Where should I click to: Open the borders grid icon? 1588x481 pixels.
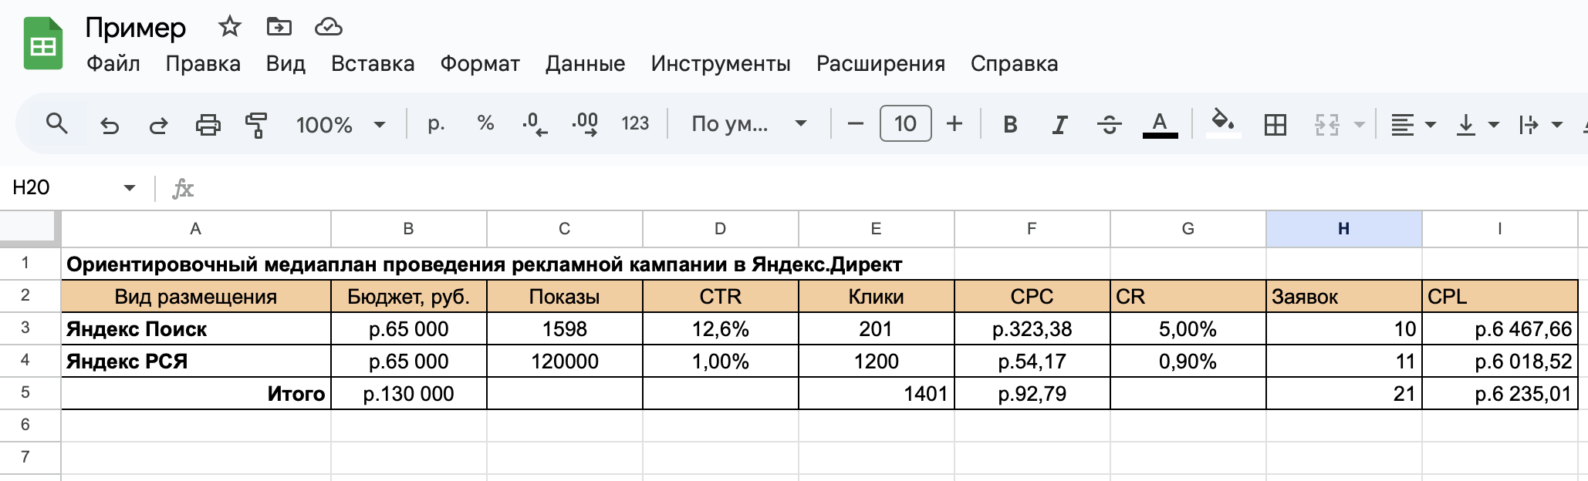pos(1275,124)
